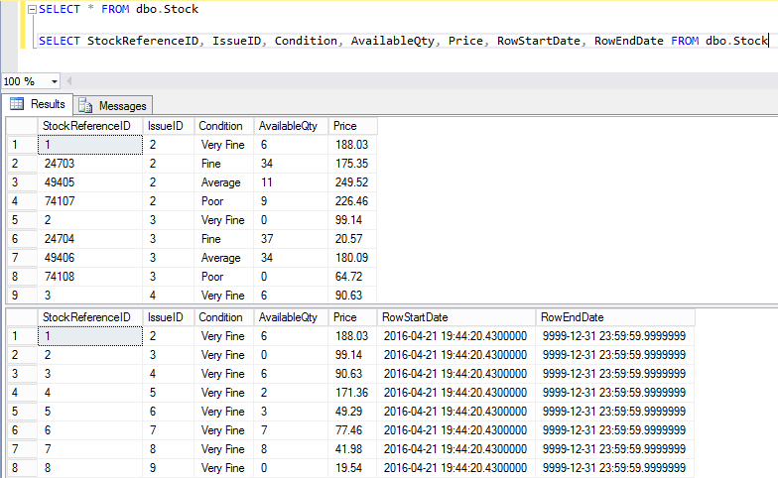Click Condition header in first result grid
Image resolution: width=778 pixels, height=478 pixels.
[x=224, y=126]
